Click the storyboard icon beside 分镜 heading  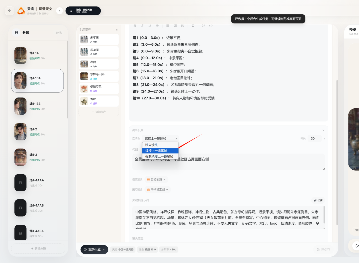click(x=16, y=33)
